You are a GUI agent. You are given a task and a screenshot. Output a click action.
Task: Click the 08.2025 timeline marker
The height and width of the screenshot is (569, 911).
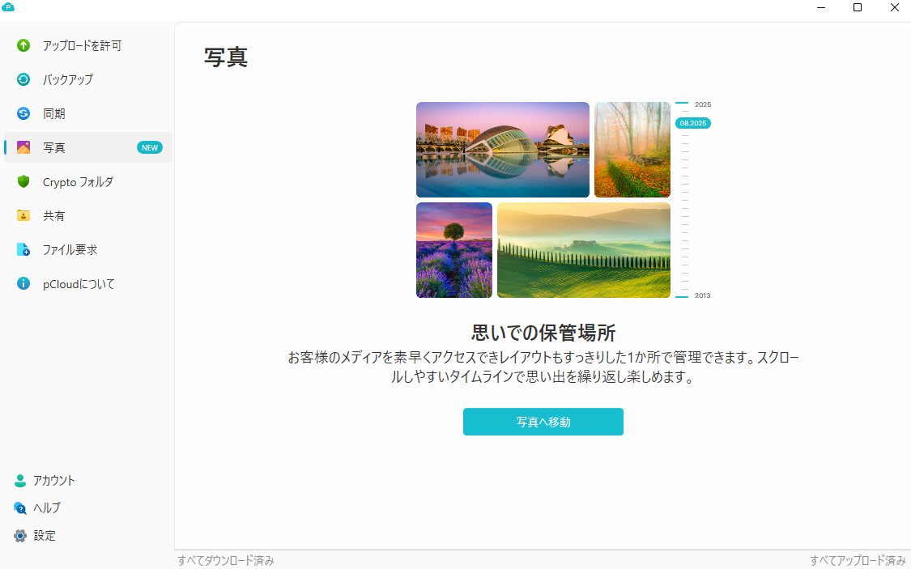[x=693, y=123]
